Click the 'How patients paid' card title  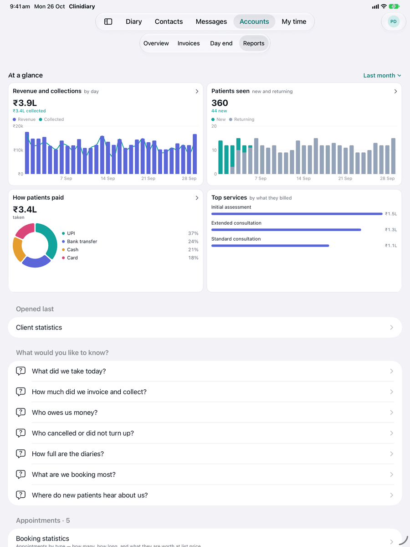(38, 198)
